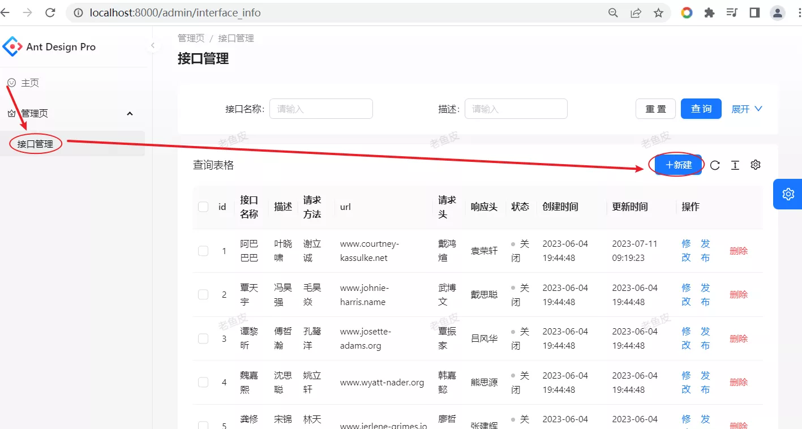
Task: Click the 状态 column header
Action: [520, 207]
